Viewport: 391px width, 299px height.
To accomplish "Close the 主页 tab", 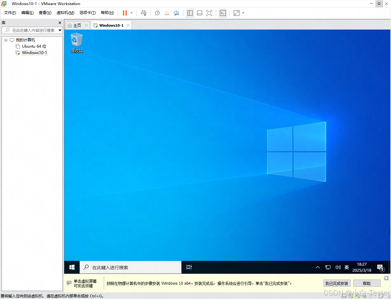I will [86, 25].
